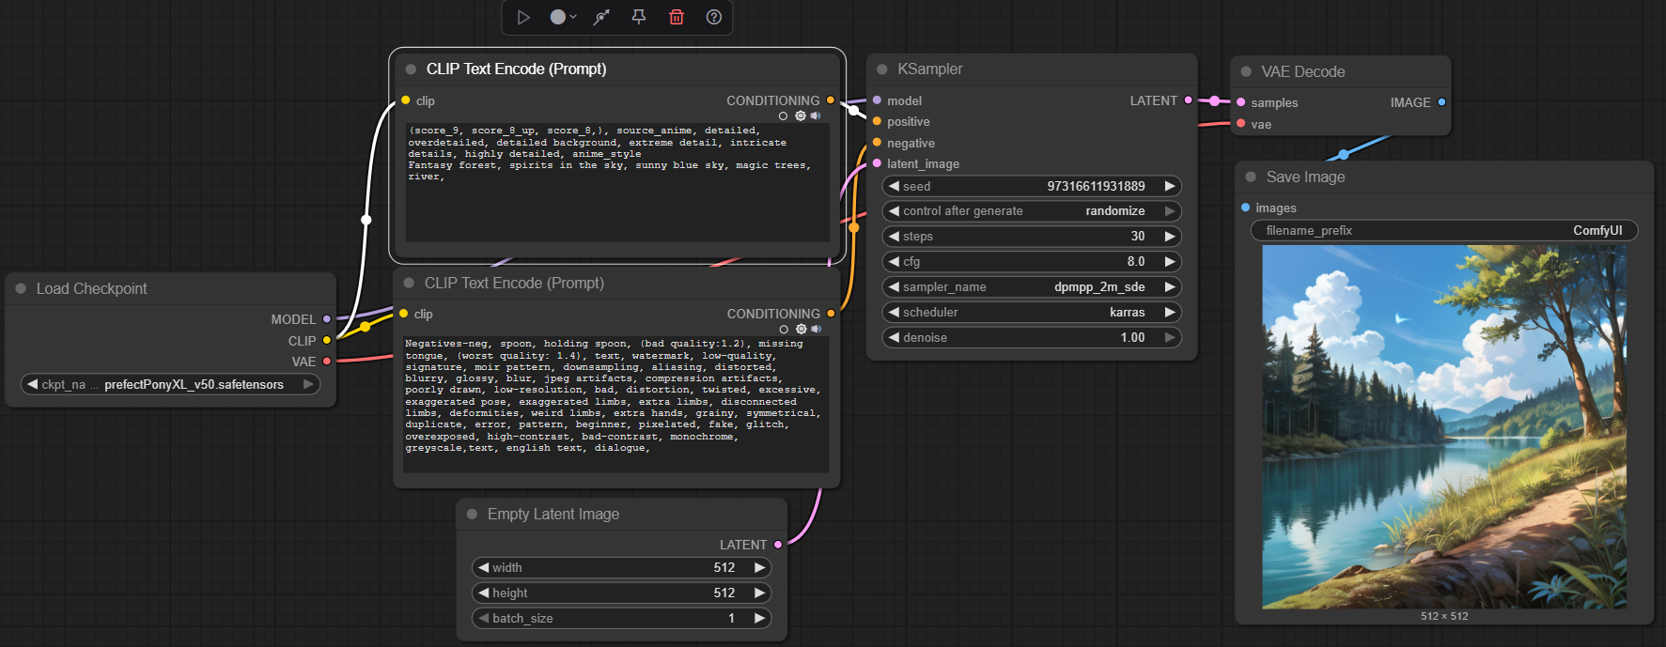The width and height of the screenshot is (1666, 647).
Task: Decrease the width value with left arrow
Action: coord(483,568)
